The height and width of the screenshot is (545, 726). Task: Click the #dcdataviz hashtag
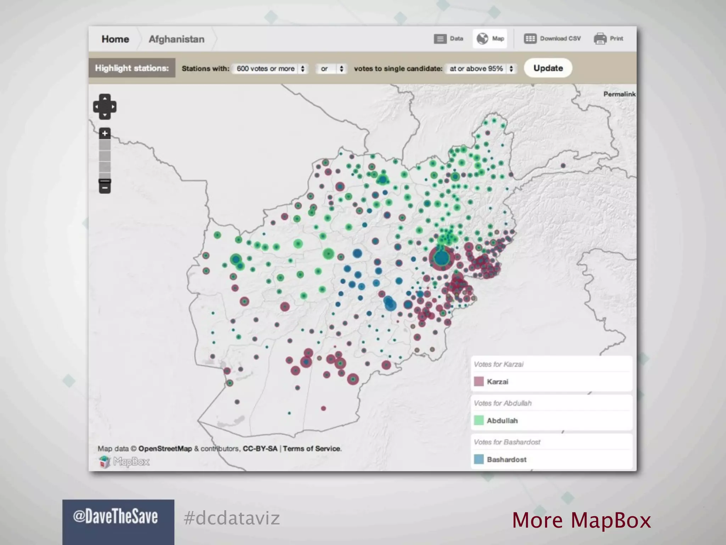(x=232, y=518)
